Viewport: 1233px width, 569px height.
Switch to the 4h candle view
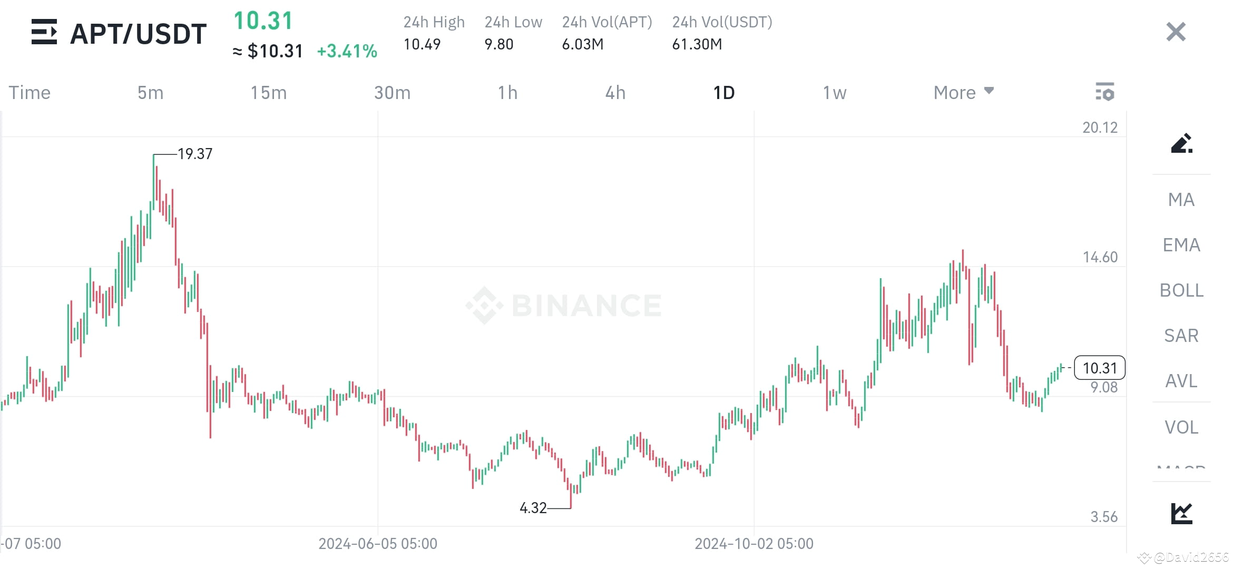[x=614, y=92]
